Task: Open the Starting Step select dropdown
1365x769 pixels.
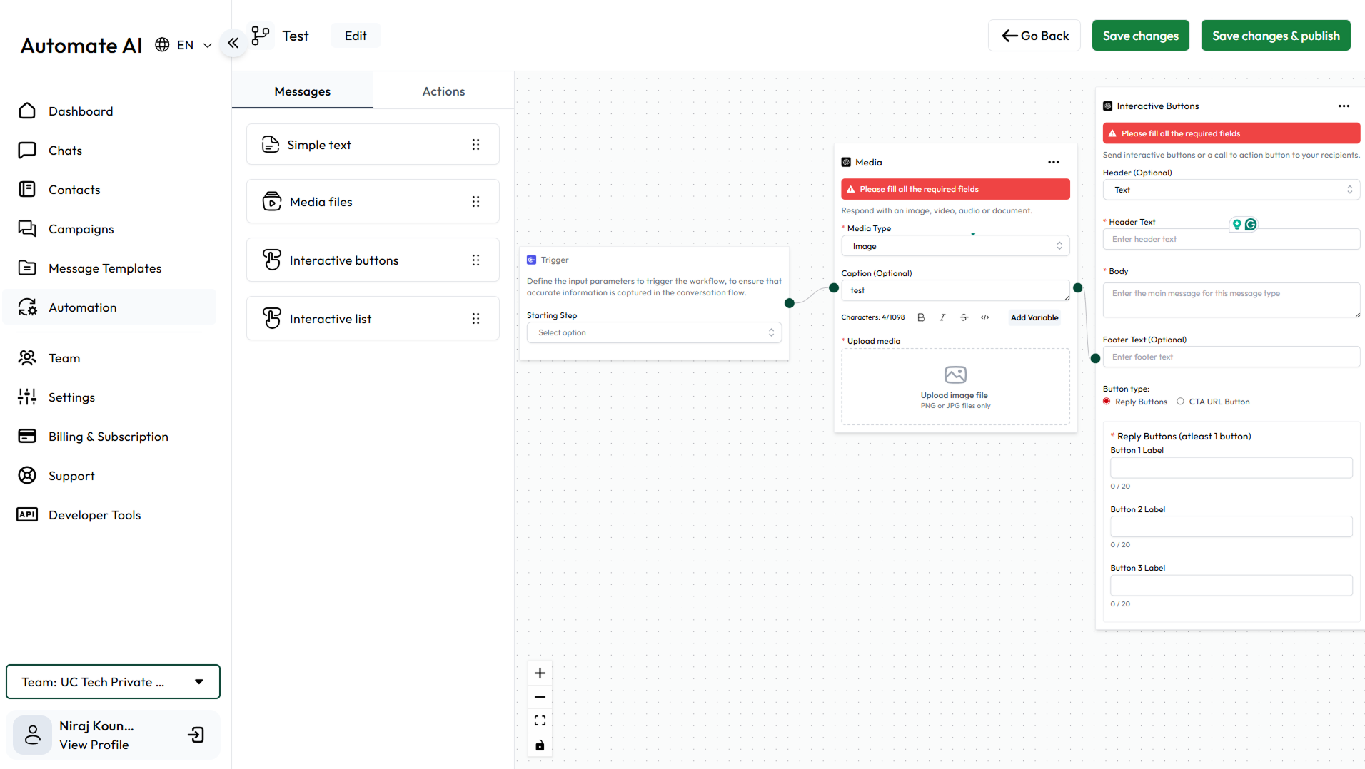Action: 654,332
